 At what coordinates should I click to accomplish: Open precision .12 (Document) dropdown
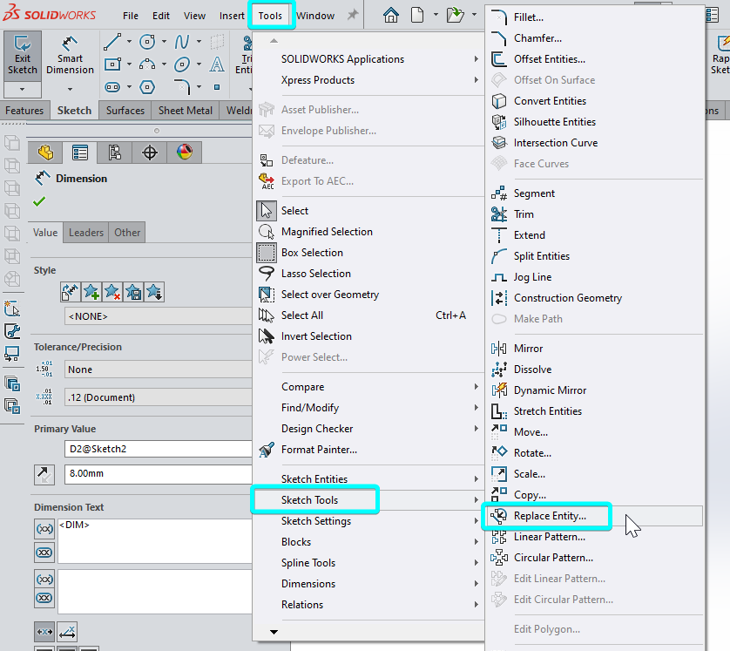159,397
